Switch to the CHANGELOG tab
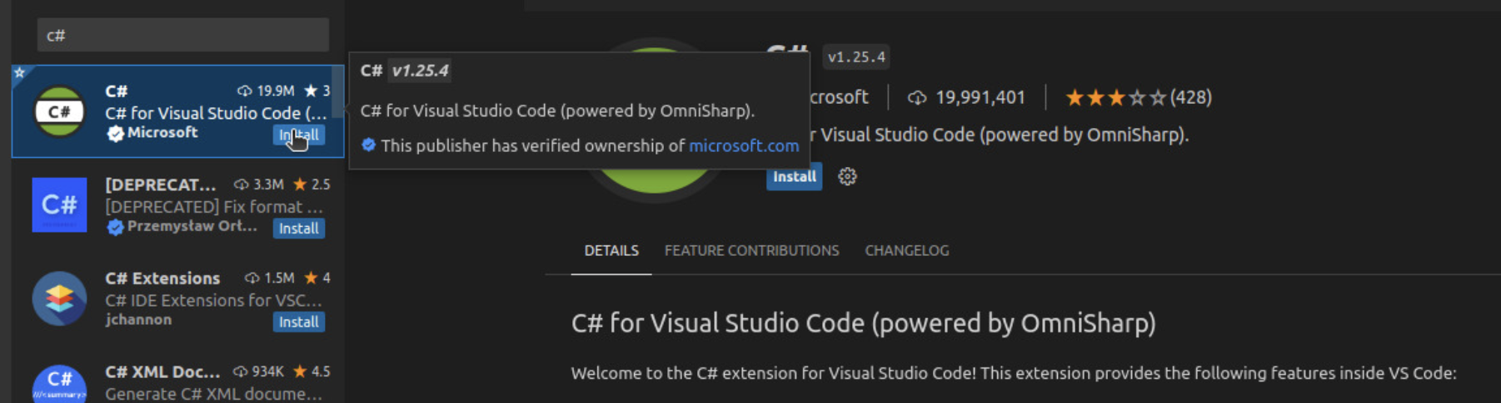Screen dimensions: 1501x403 tap(906, 250)
